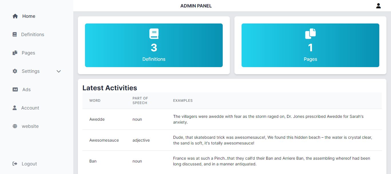Open the Definitions menu item
Image resolution: width=391 pixels, height=174 pixels.
pyautogui.click(x=33, y=35)
